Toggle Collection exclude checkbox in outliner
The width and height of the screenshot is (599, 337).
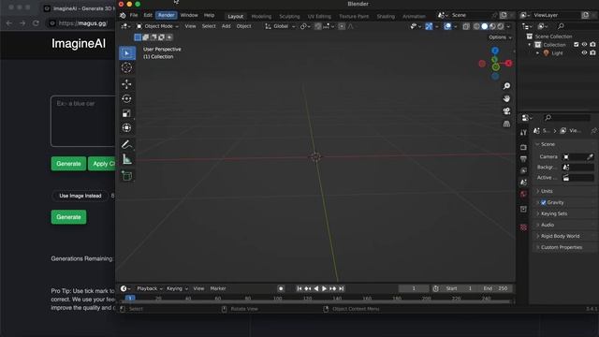(577, 45)
